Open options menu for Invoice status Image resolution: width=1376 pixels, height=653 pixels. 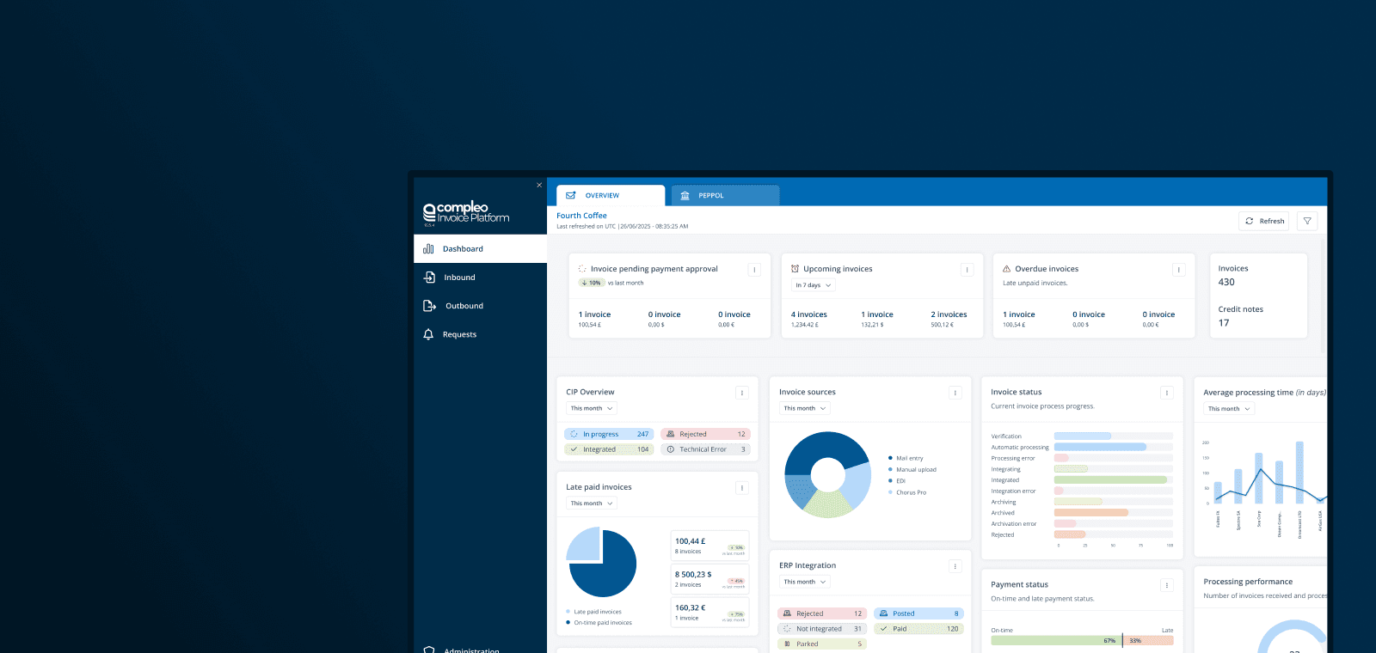click(x=1167, y=393)
